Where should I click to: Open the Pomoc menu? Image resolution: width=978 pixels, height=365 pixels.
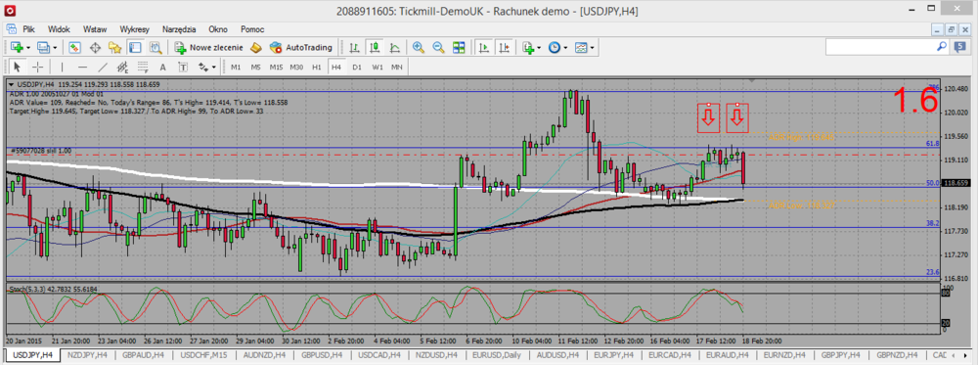pos(252,29)
